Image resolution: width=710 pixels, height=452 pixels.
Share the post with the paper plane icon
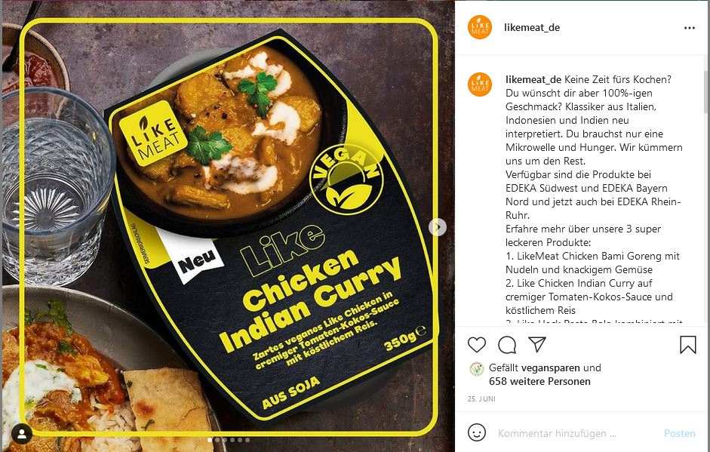[537, 345]
